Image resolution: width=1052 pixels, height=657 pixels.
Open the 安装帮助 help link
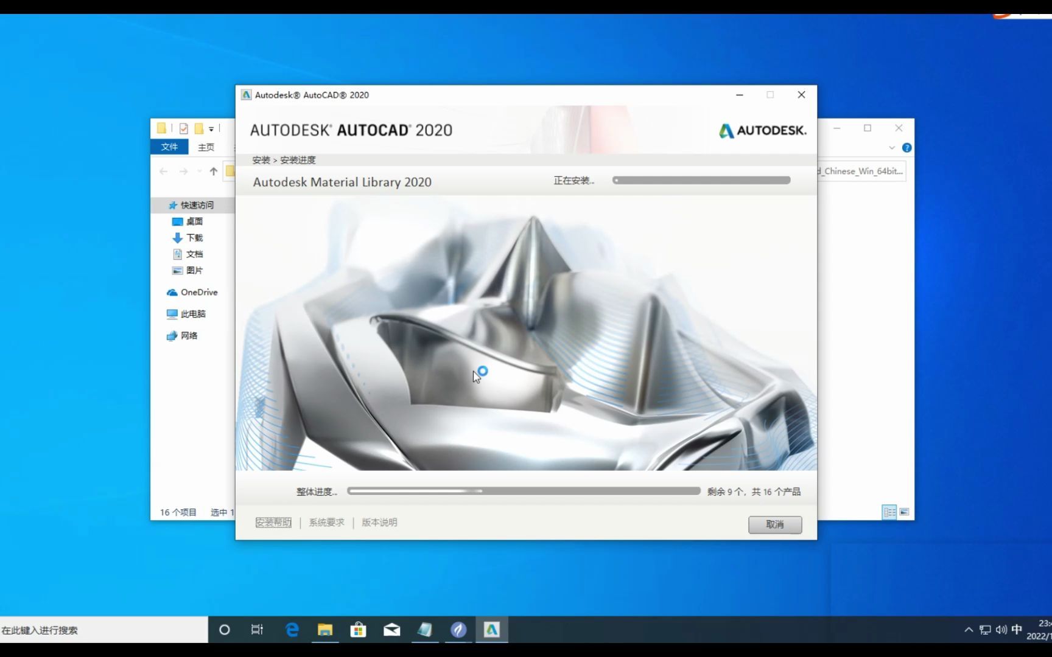(x=273, y=523)
